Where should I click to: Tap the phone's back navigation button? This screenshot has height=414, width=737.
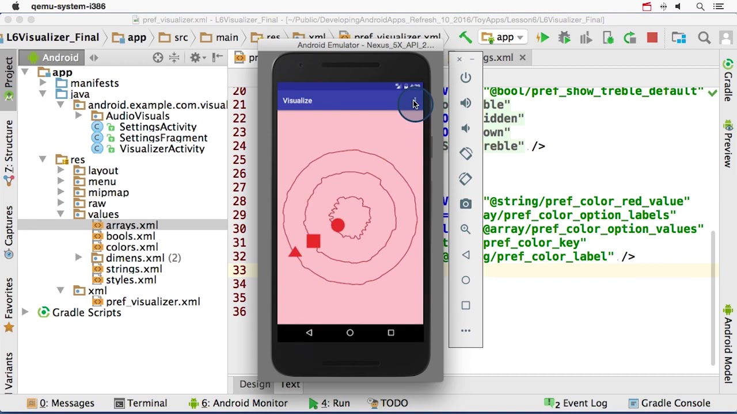(x=309, y=332)
